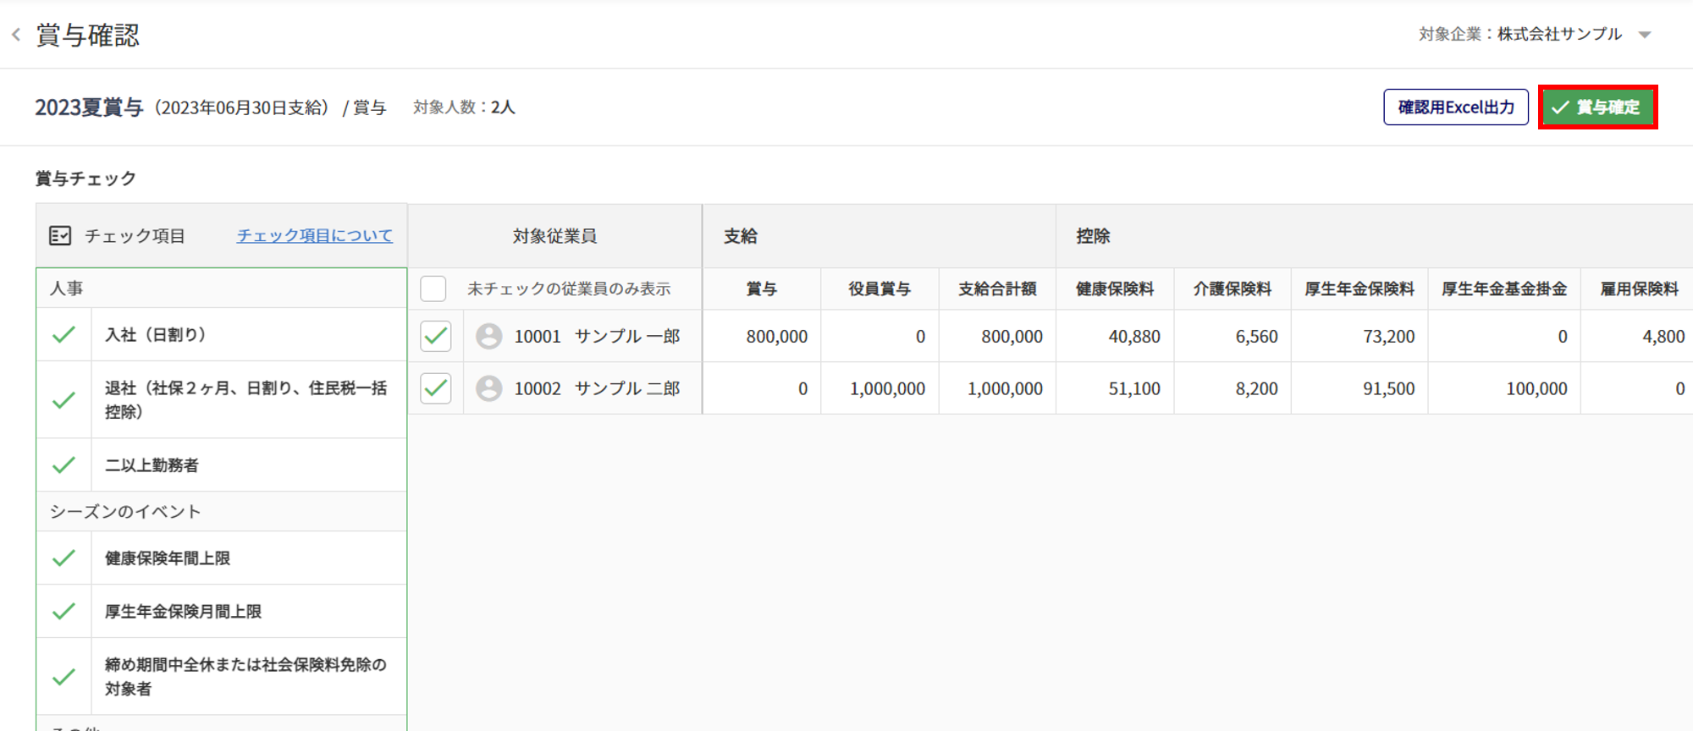Click the check mark beside 退社 item
This screenshot has width=1693, height=731.
point(64,399)
